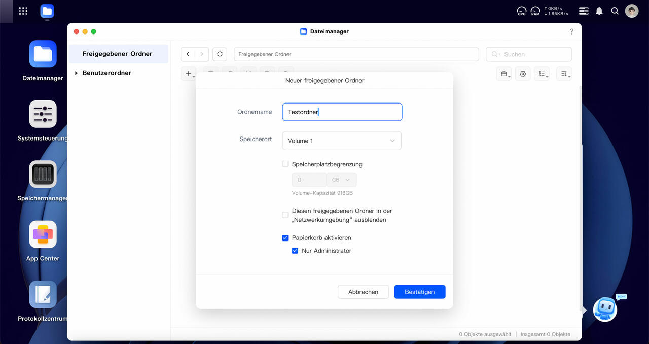Click the network upload/download speed indicator

point(556,11)
